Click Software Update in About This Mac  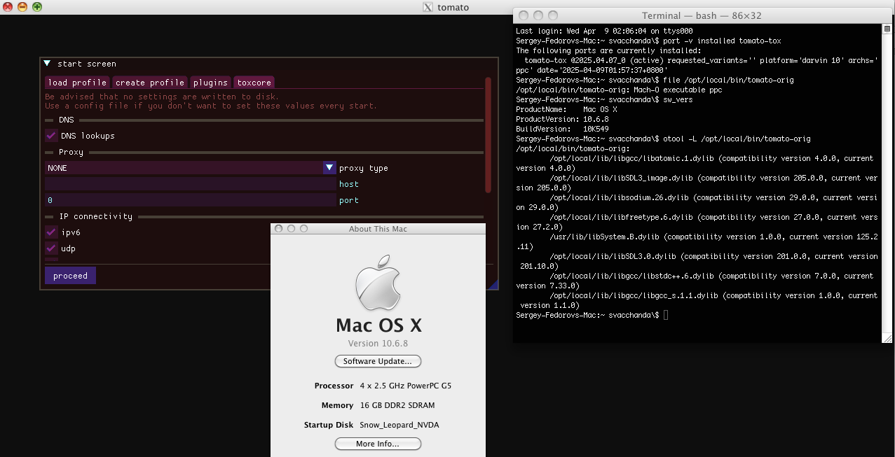click(378, 361)
